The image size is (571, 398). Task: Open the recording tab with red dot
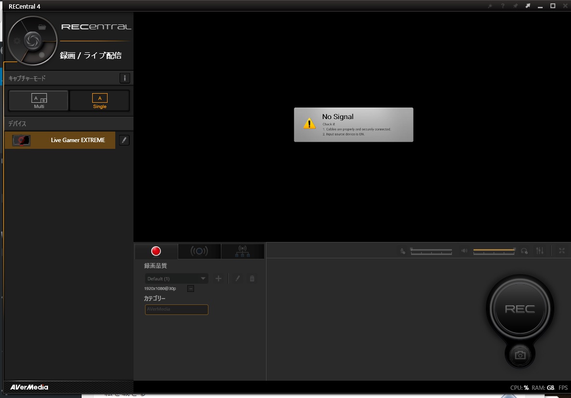[x=156, y=251]
